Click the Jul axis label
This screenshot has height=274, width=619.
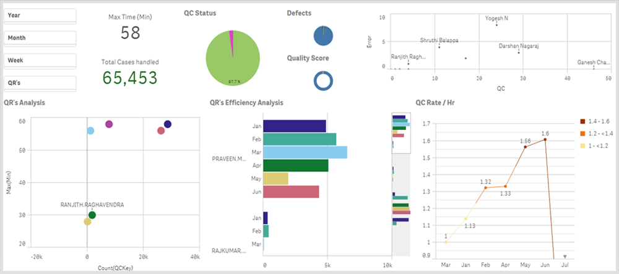tap(565, 265)
